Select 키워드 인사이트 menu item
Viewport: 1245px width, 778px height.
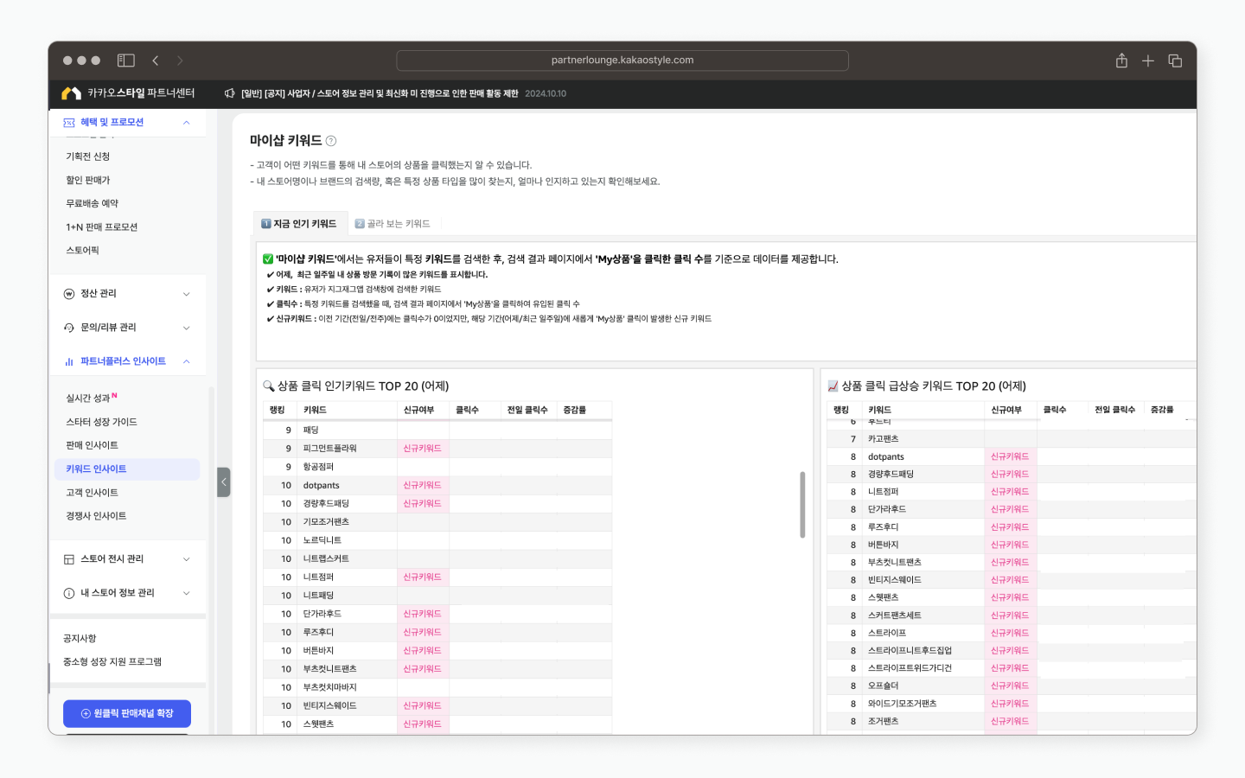[127, 469]
